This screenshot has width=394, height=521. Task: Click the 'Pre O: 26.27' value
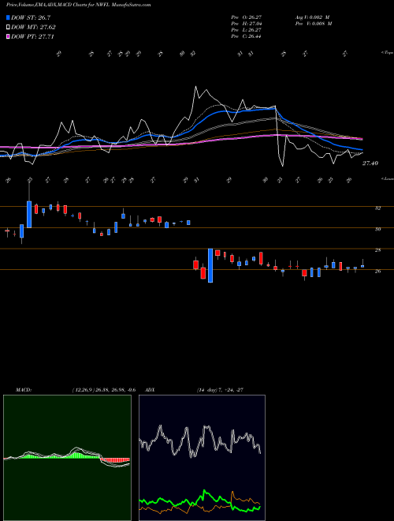click(247, 17)
